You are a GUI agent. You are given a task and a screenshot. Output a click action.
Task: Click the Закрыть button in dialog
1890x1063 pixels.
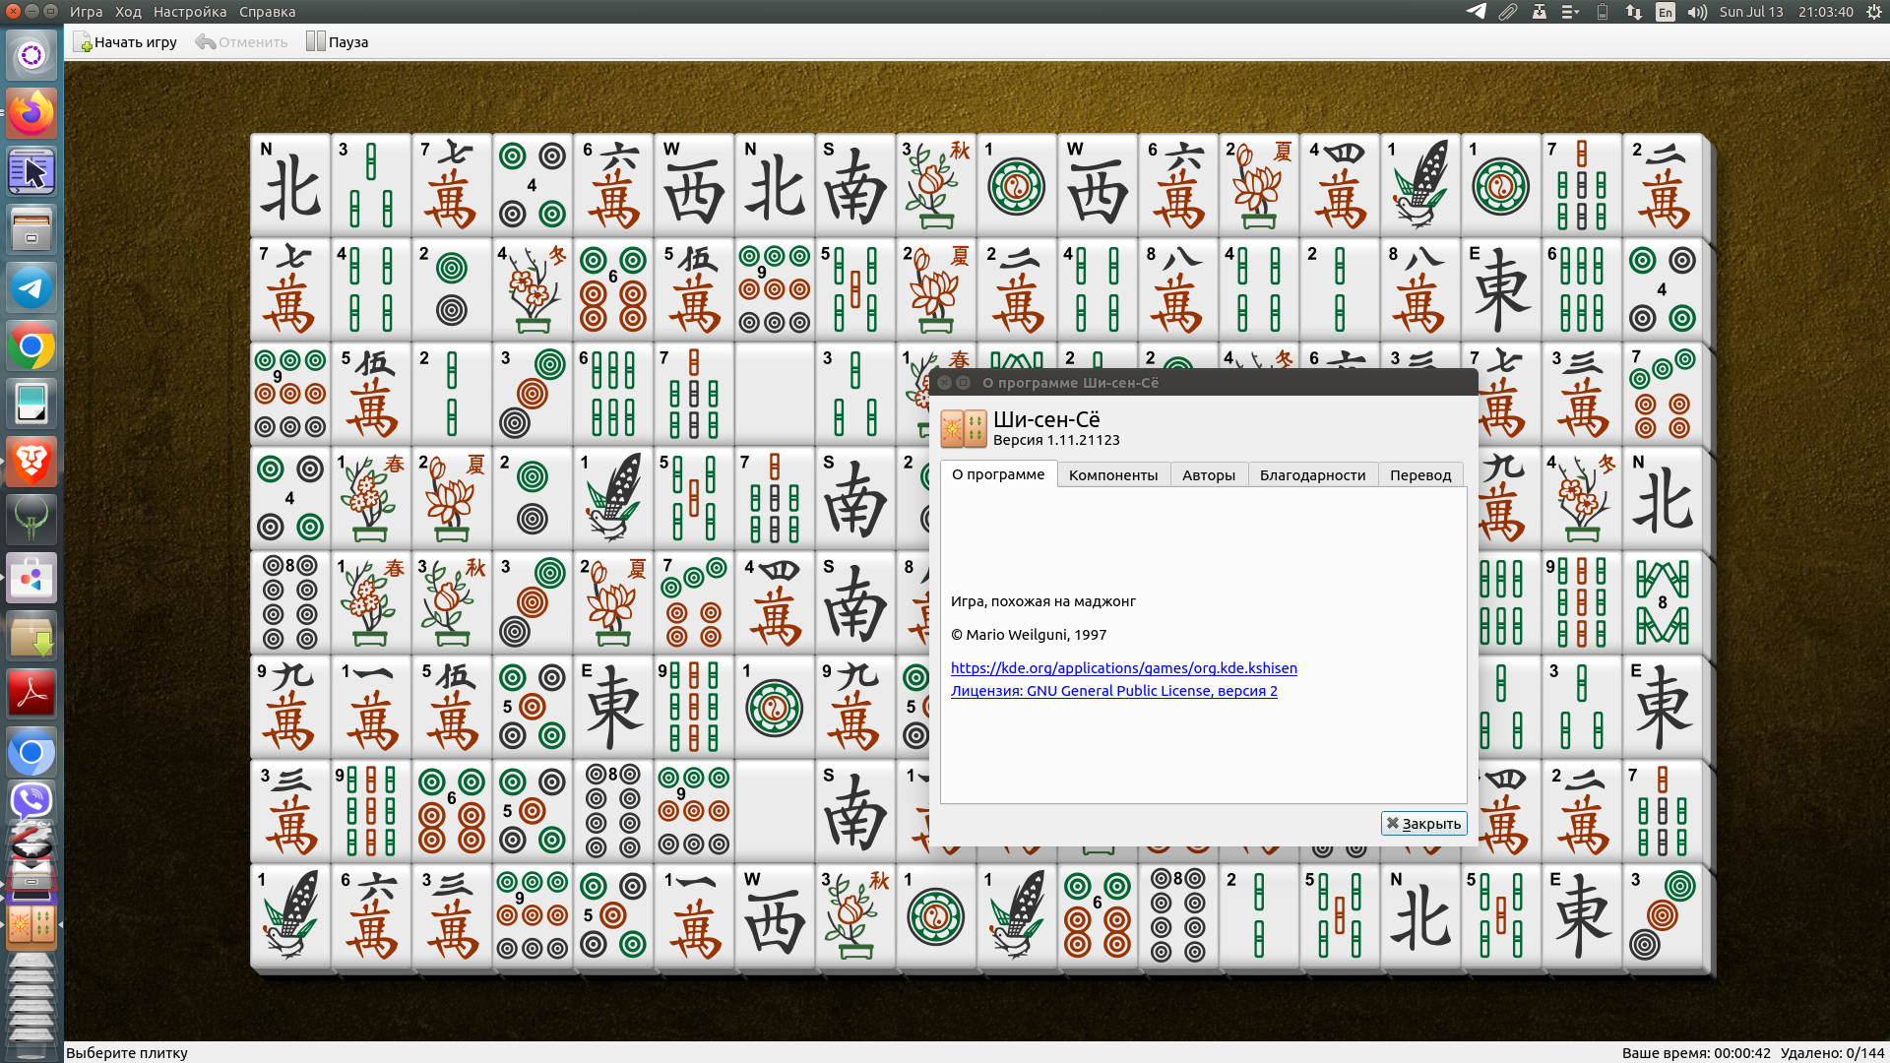(x=1423, y=824)
